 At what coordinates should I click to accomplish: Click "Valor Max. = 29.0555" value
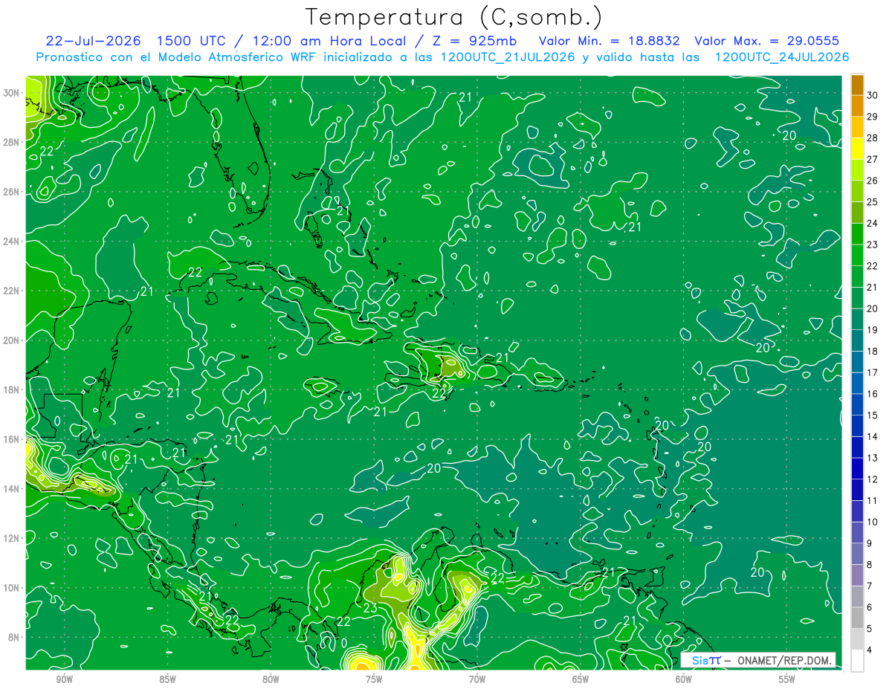tap(767, 41)
